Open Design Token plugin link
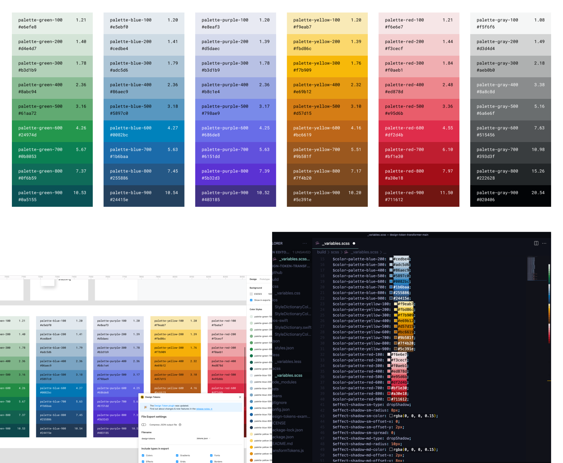 click(165, 406)
